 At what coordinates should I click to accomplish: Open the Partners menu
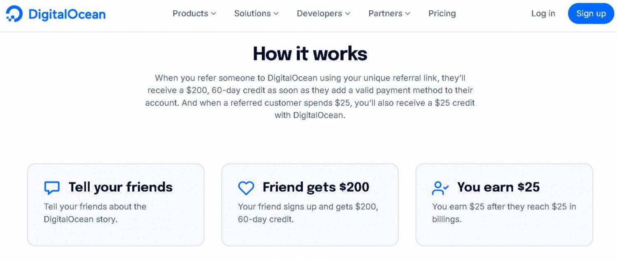[x=385, y=14]
